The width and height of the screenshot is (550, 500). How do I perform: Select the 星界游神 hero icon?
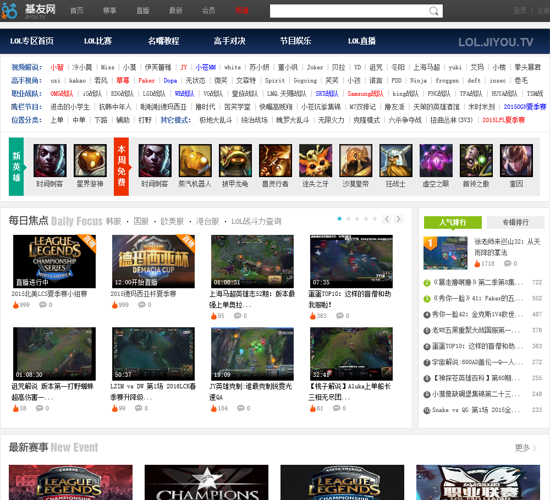(x=90, y=161)
